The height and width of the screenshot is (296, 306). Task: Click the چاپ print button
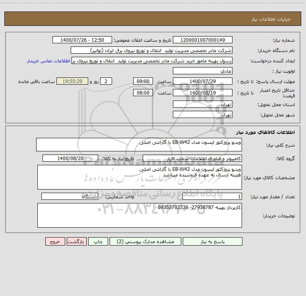98,242
